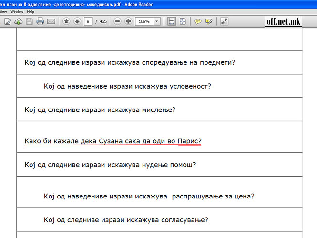Click the fit-to-width scrolling icon
The height and width of the screenshot is (238, 317).
172,21
